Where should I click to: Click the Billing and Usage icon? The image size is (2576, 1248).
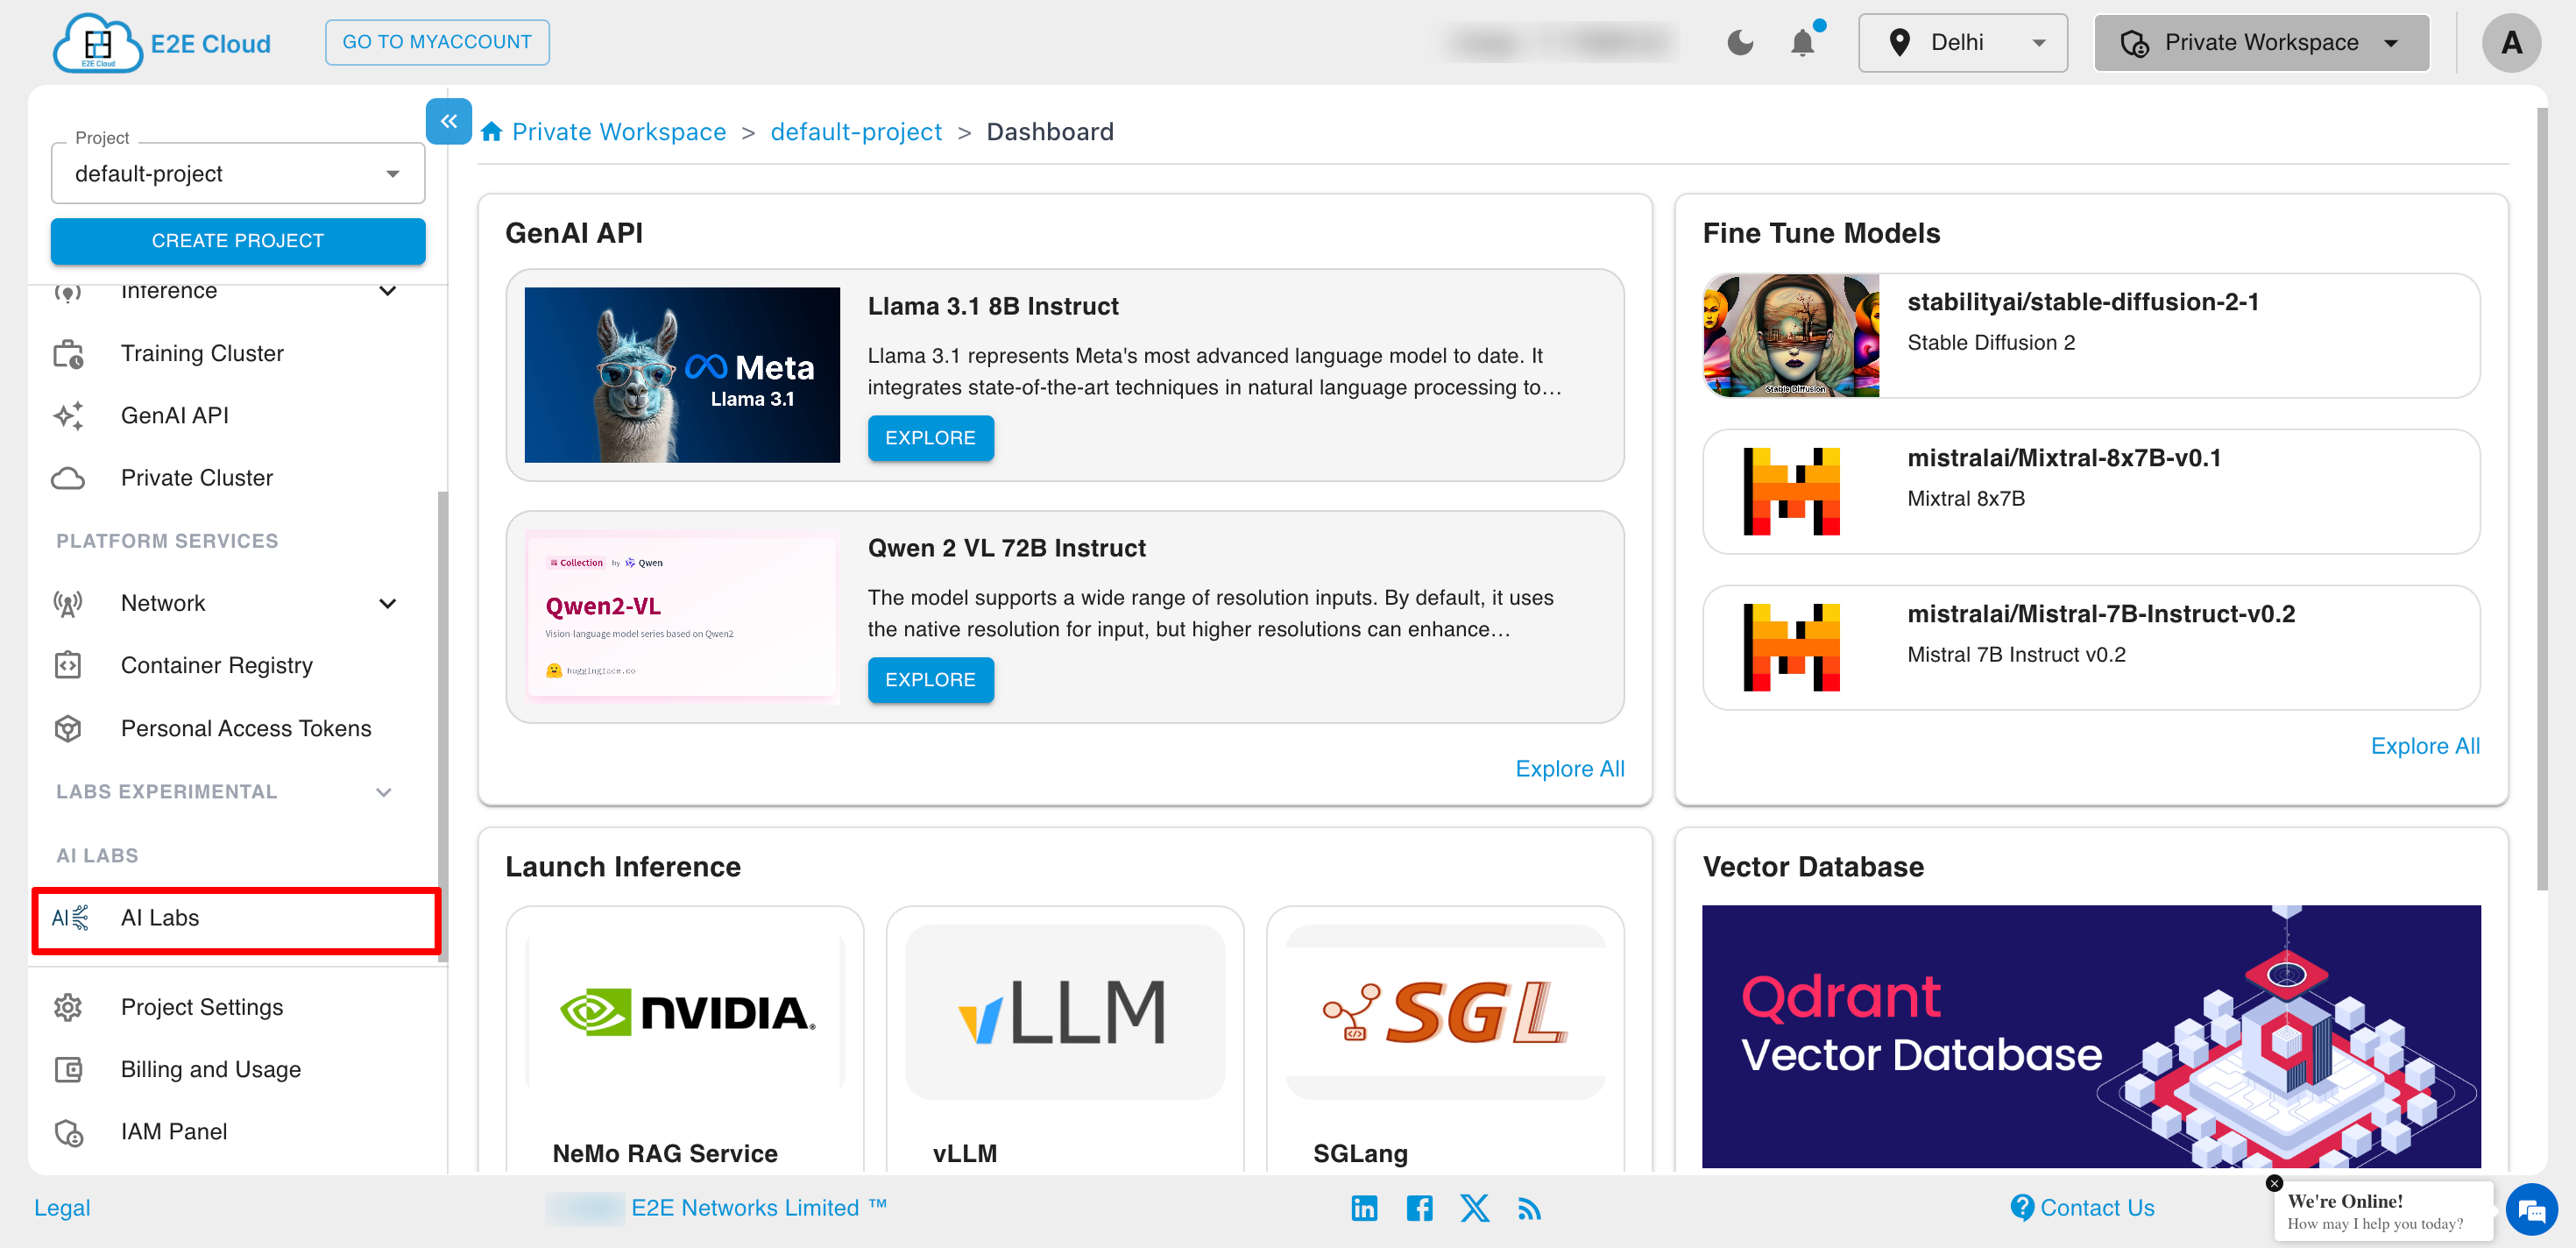coord(68,1069)
